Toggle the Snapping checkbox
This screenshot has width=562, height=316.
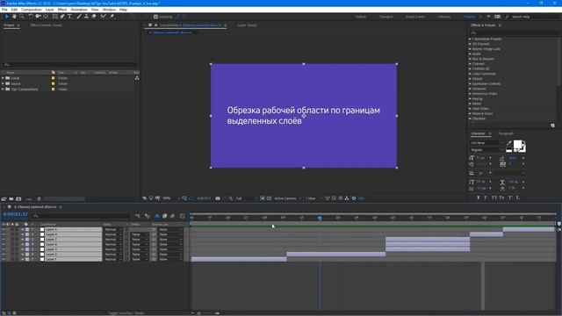155,17
